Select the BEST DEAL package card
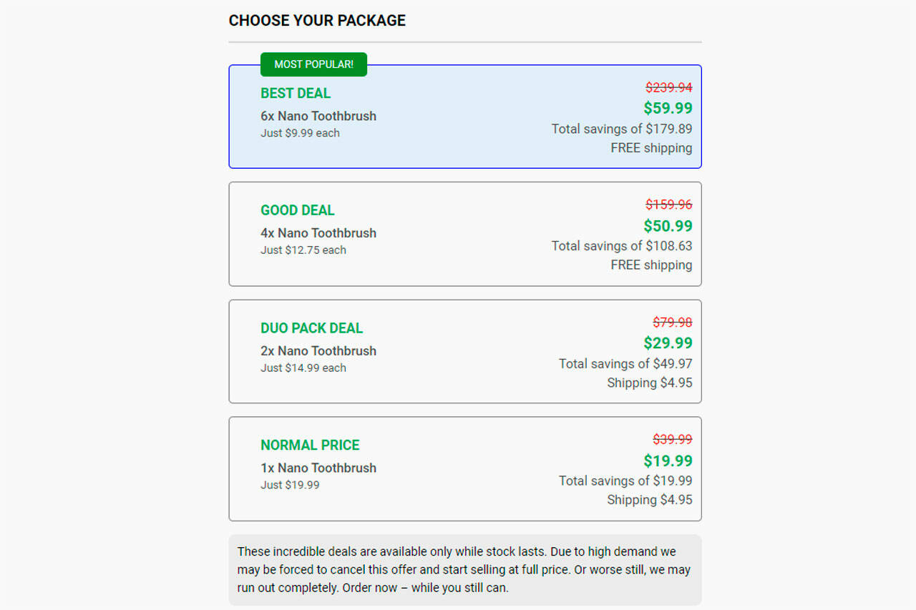 point(465,118)
